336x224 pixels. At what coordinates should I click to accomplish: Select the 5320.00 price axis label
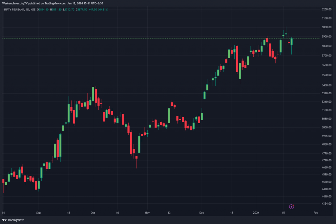[326, 93]
